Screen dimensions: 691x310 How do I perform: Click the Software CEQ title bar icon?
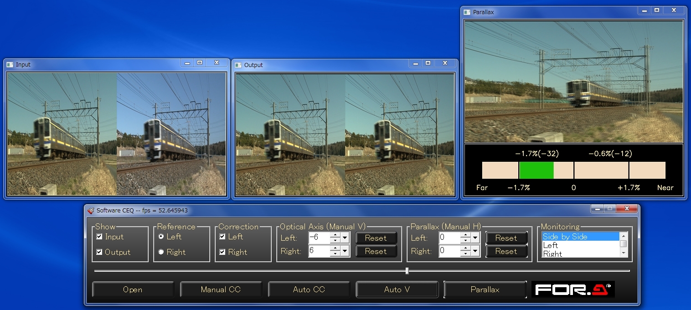(x=91, y=211)
